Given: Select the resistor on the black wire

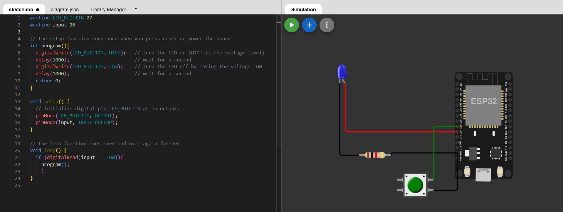Looking at the screenshot, I should tap(375, 155).
